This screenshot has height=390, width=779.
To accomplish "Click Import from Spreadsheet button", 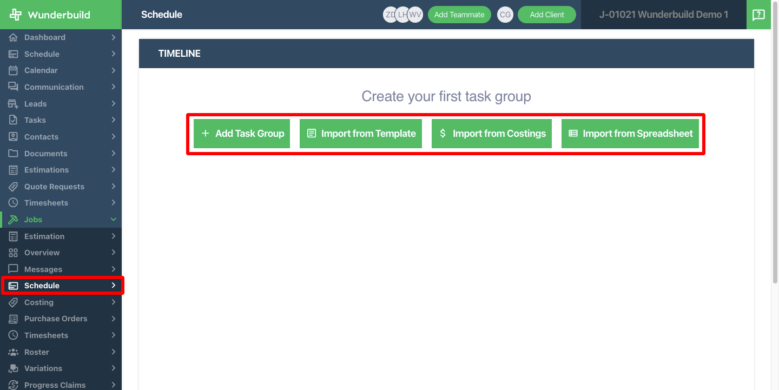I will [x=630, y=134].
